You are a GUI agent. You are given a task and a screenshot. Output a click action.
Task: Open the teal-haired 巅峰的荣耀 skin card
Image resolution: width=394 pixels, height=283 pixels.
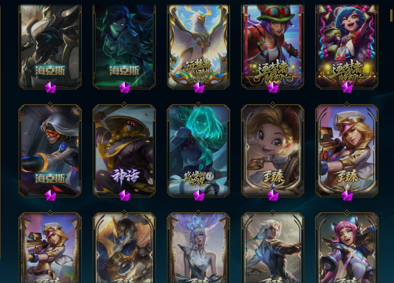198,150
